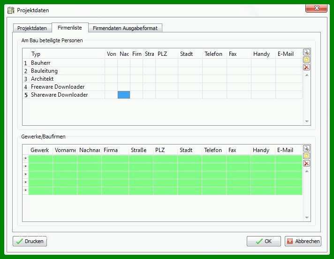
Task: Click search icon beside Personen table
Action: 306,52
